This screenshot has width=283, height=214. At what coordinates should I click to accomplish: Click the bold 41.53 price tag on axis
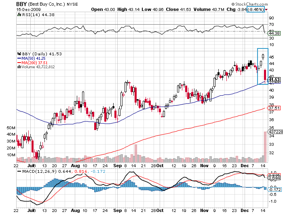(274, 80)
